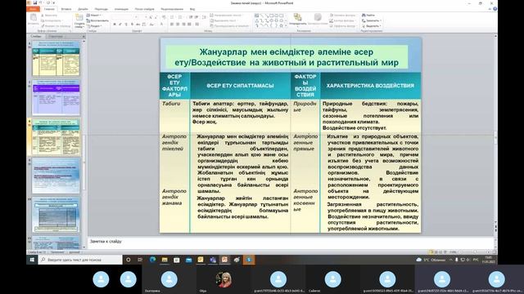Screen dimensions: 524x294
Task: Switch to the Слайды pane tab
Action: (x=36, y=36)
